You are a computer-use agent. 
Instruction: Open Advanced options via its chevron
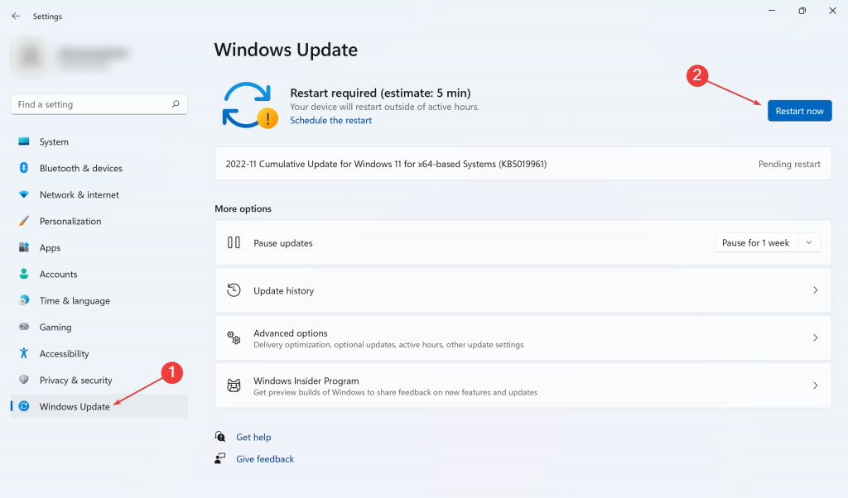click(815, 338)
